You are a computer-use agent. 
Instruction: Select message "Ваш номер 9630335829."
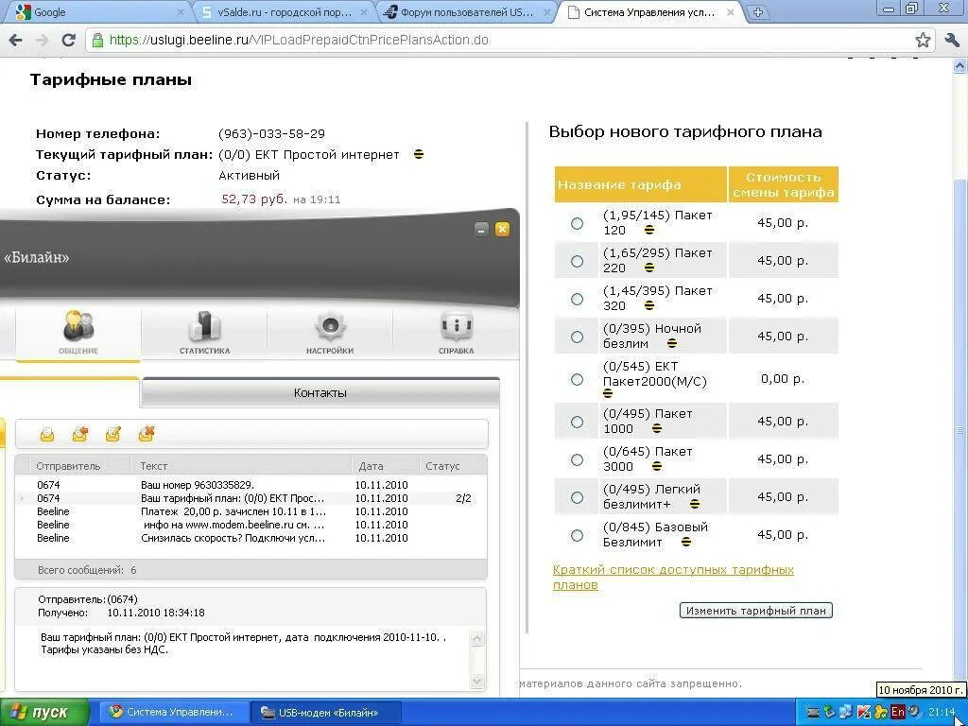[251, 485]
